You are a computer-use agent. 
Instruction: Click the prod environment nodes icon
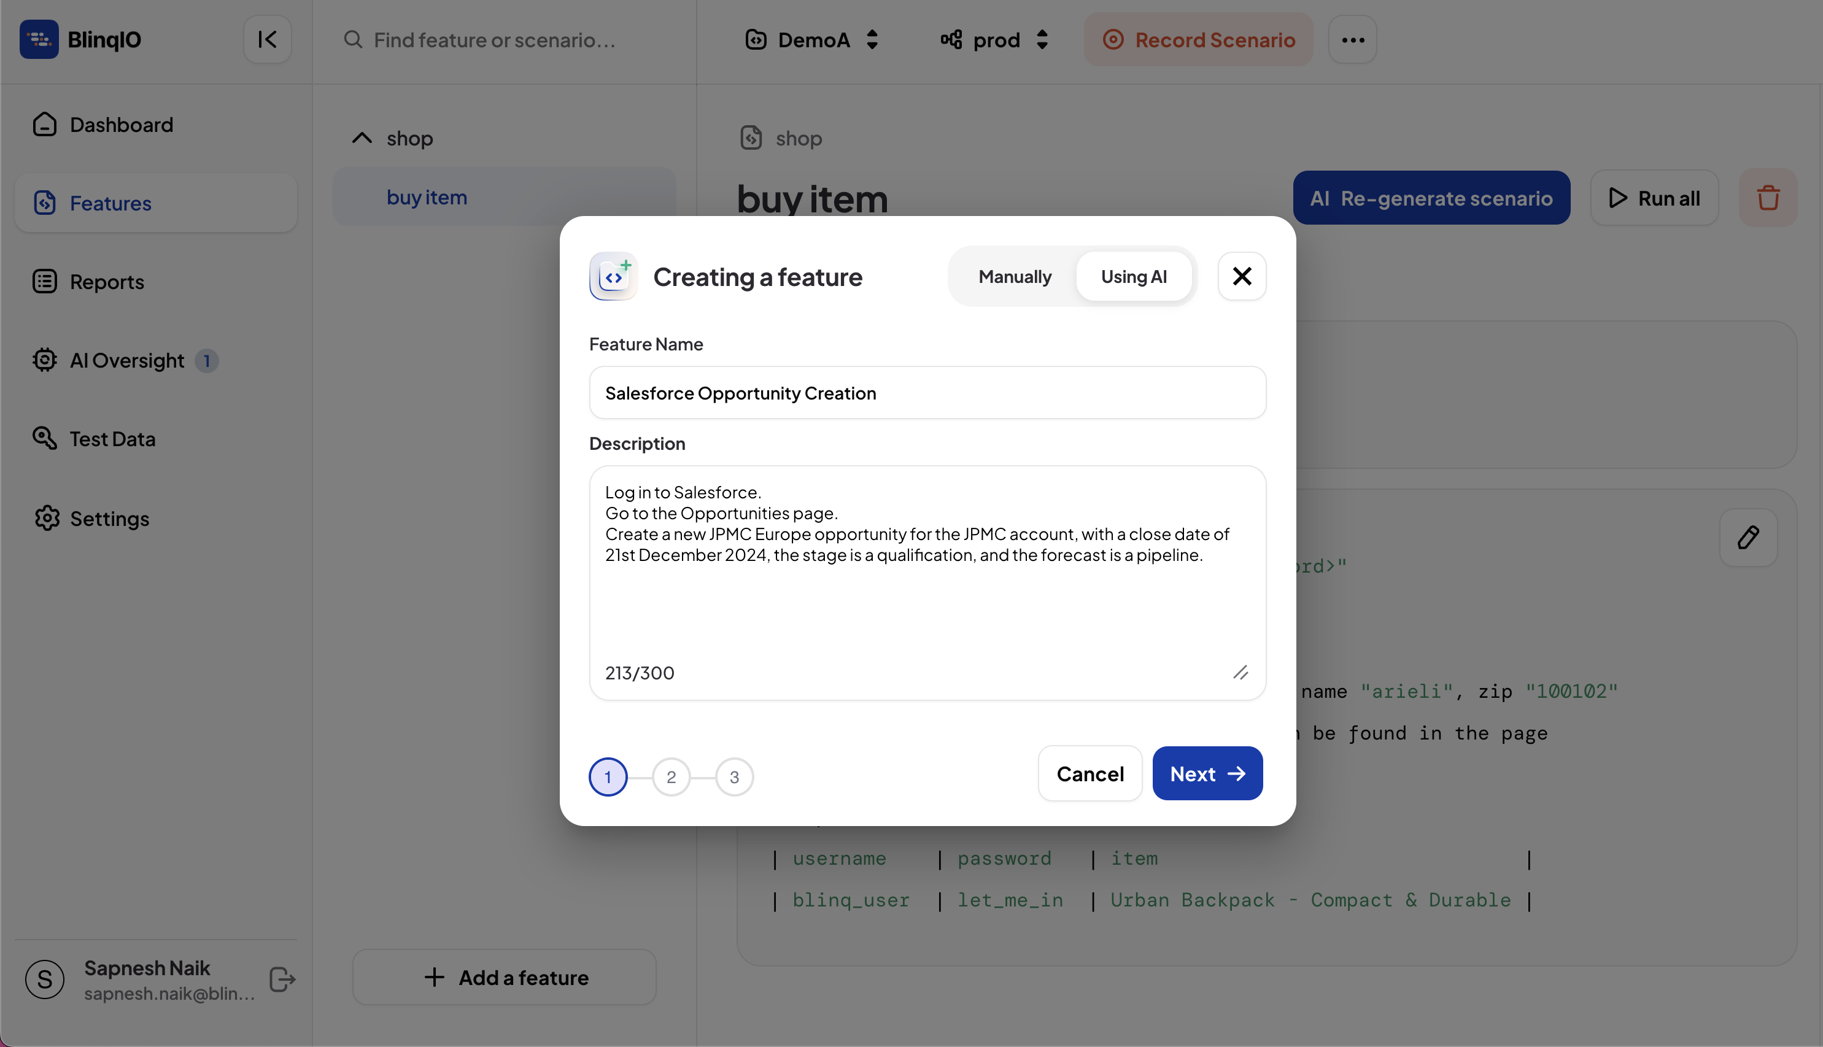[x=951, y=39]
